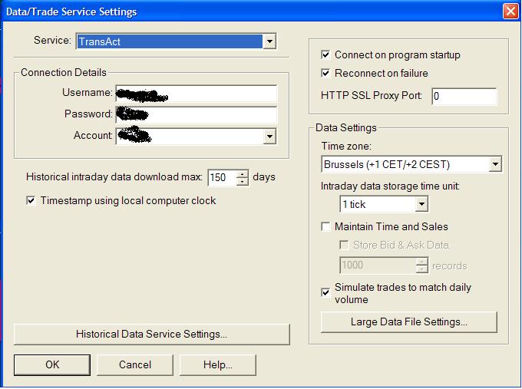Image resolution: width=522 pixels, height=389 pixels.
Task: Click the Username input field
Action: click(x=197, y=94)
